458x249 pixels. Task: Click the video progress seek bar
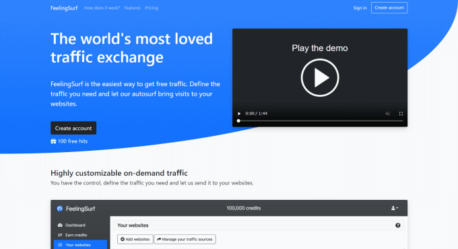pyautogui.click(x=320, y=121)
